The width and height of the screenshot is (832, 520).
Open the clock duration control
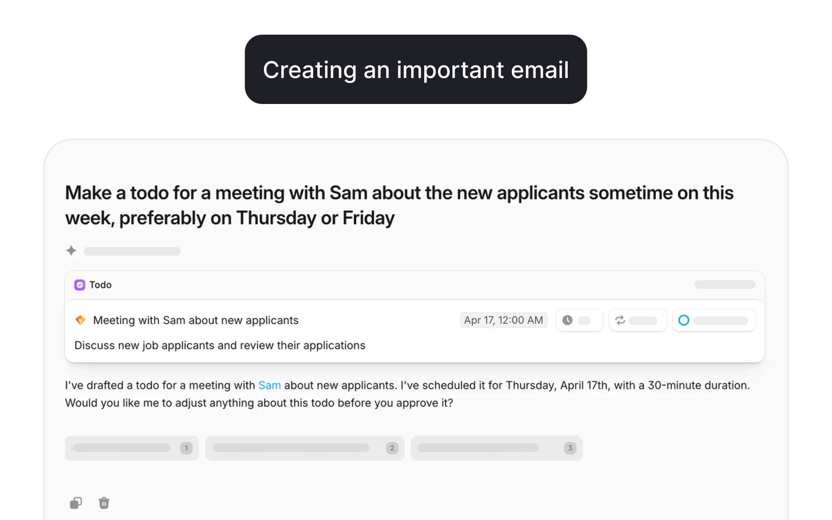click(579, 320)
